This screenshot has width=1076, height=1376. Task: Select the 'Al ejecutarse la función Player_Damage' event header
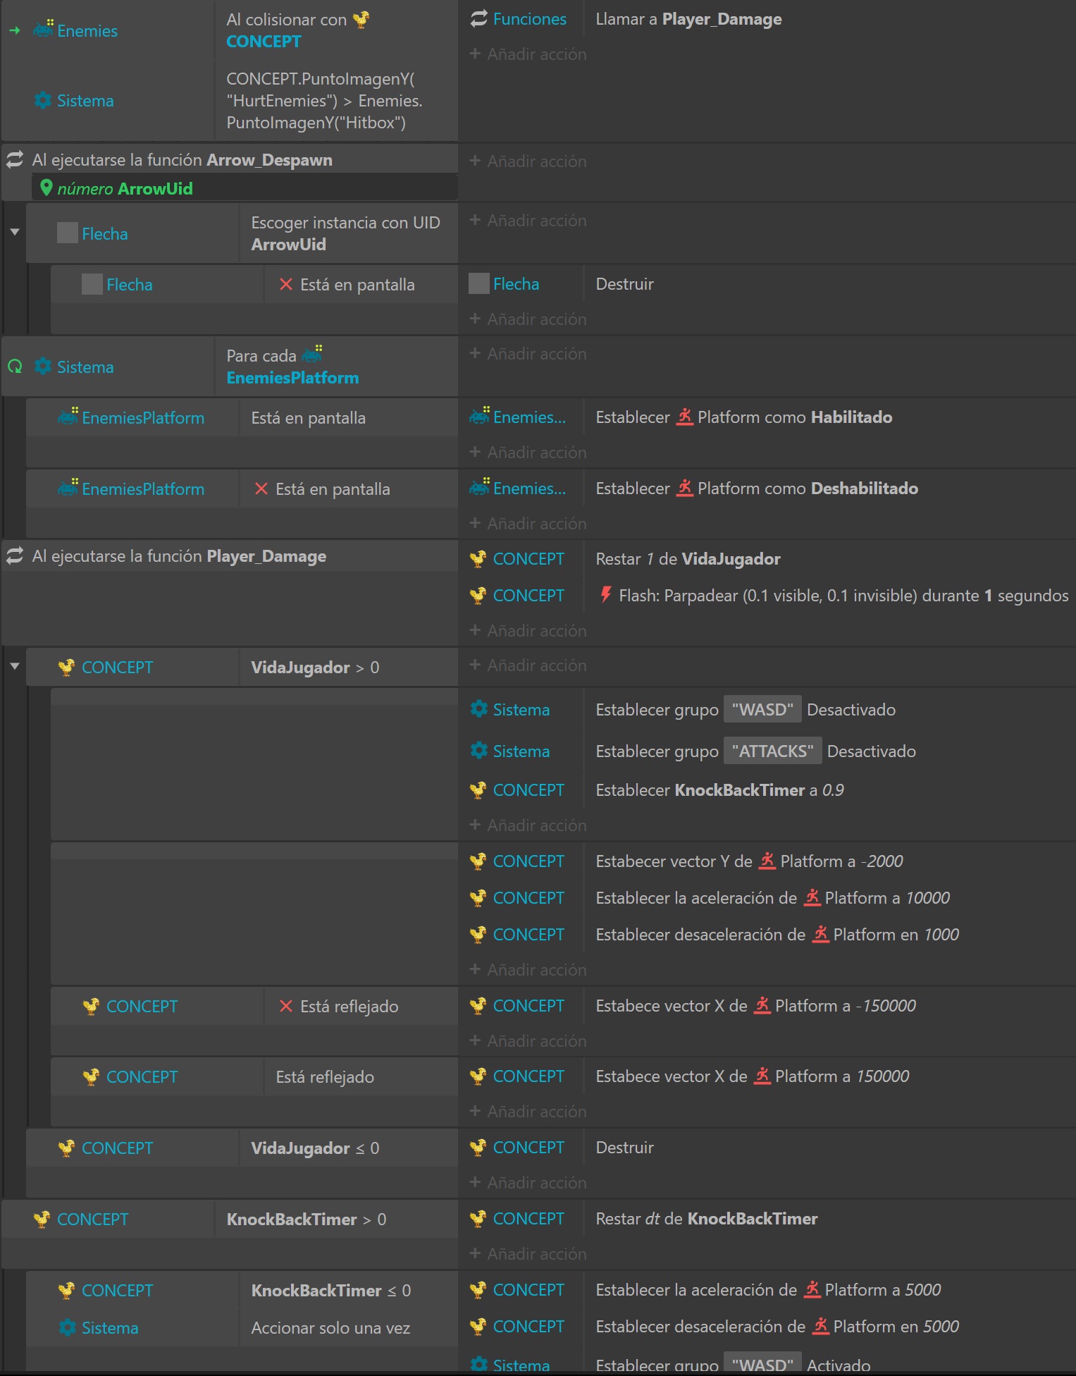tap(179, 556)
